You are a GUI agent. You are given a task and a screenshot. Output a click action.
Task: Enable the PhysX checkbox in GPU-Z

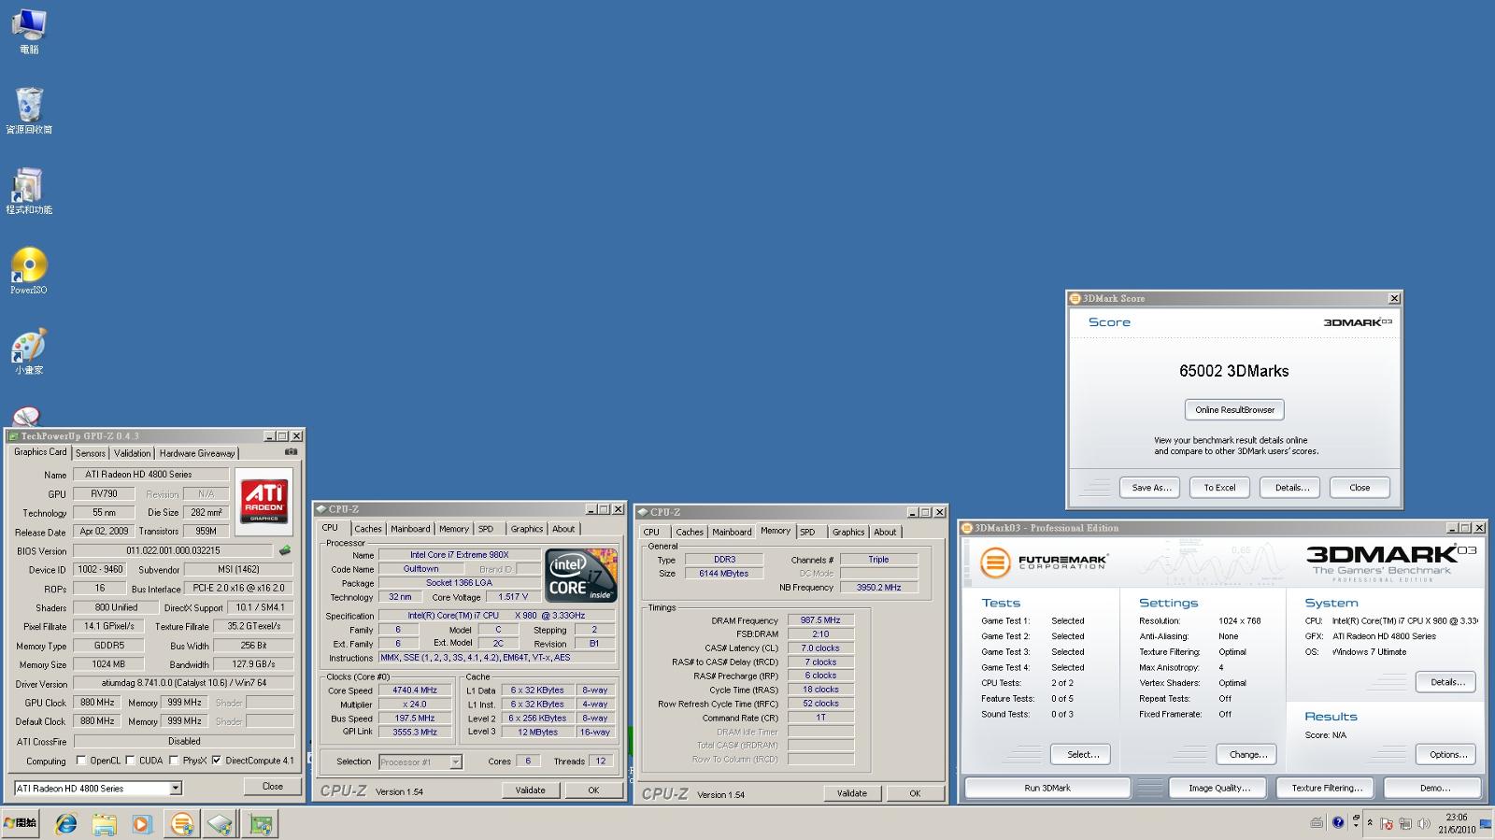point(174,761)
